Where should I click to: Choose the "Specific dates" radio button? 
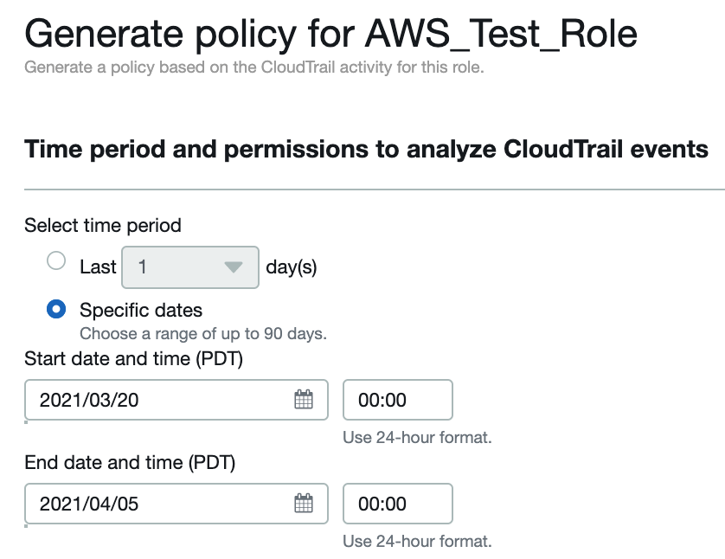point(56,309)
